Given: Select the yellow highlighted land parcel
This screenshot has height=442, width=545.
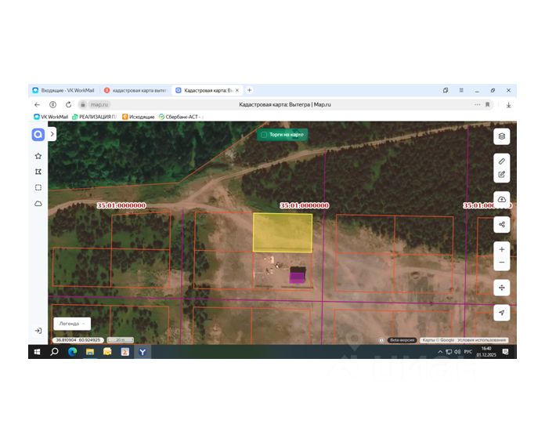Looking at the screenshot, I should [x=282, y=233].
